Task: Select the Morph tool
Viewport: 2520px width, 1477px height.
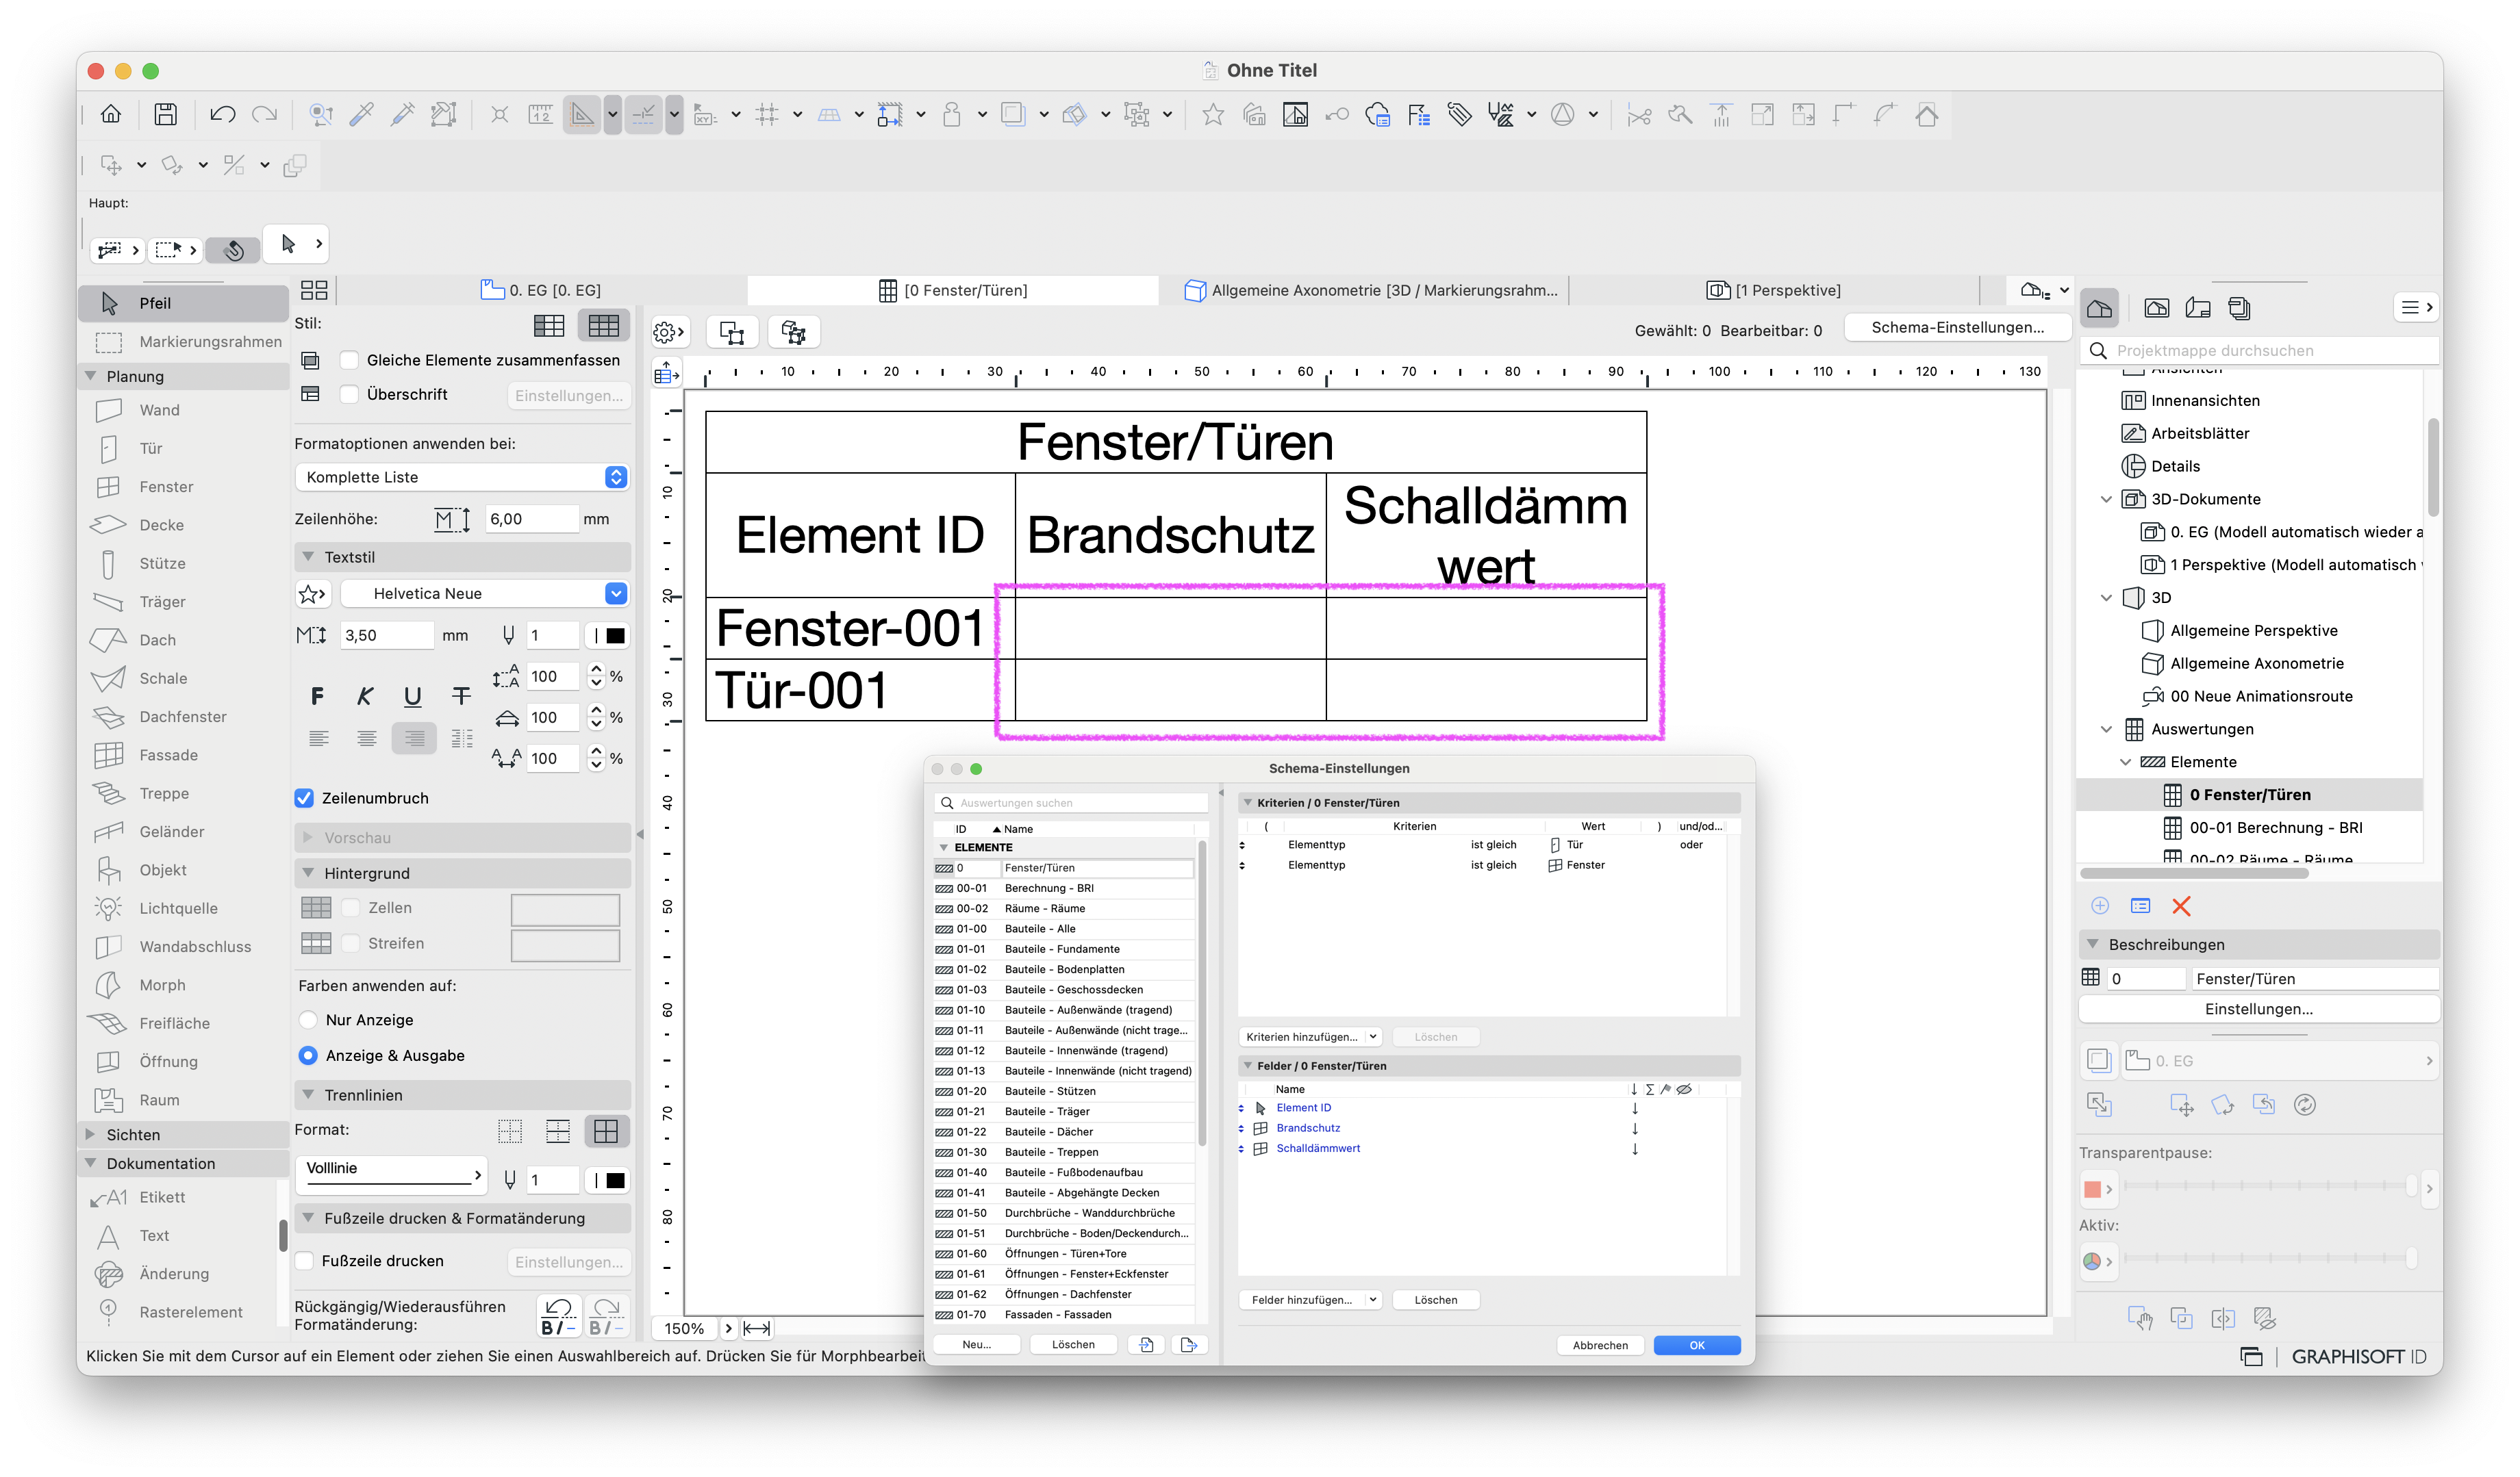Action: (x=183, y=986)
